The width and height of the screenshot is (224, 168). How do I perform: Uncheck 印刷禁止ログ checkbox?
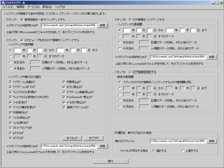[64, 82]
